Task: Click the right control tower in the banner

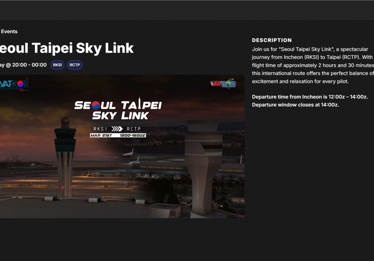Action: (x=203, y=164)
